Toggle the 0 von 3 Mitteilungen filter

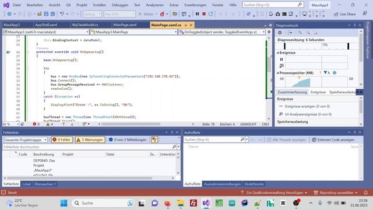pyautogui.click(x=128, y=140)
